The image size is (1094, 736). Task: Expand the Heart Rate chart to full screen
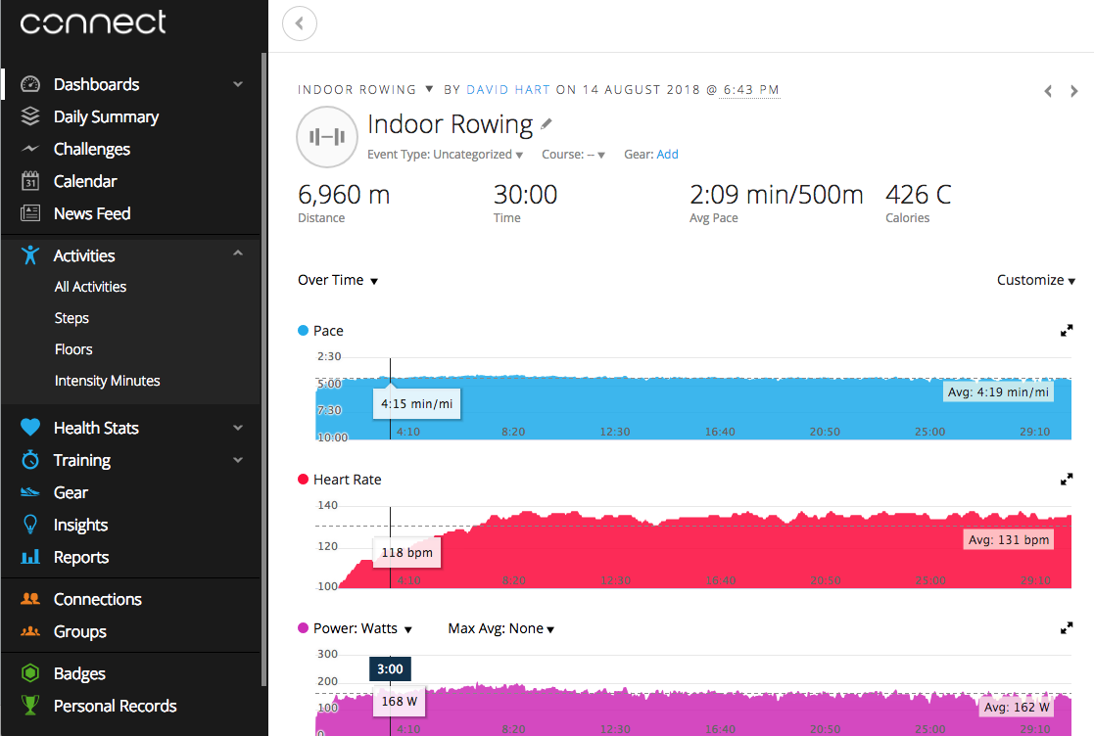click(x=1067, y=480)
